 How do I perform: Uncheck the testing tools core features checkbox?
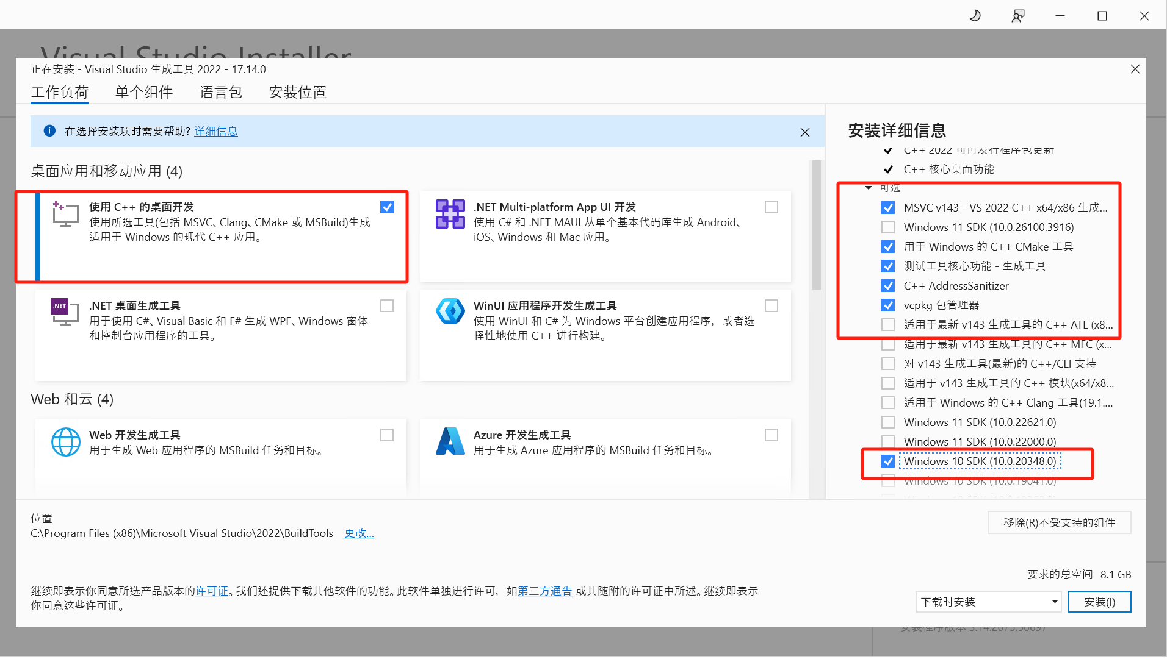(x=888, y=266)
